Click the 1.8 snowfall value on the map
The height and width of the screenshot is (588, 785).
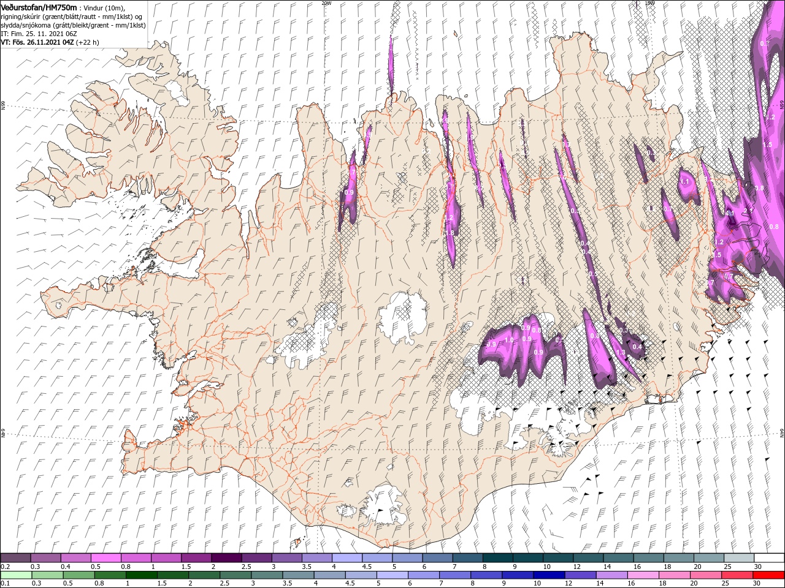coord(450,233)
